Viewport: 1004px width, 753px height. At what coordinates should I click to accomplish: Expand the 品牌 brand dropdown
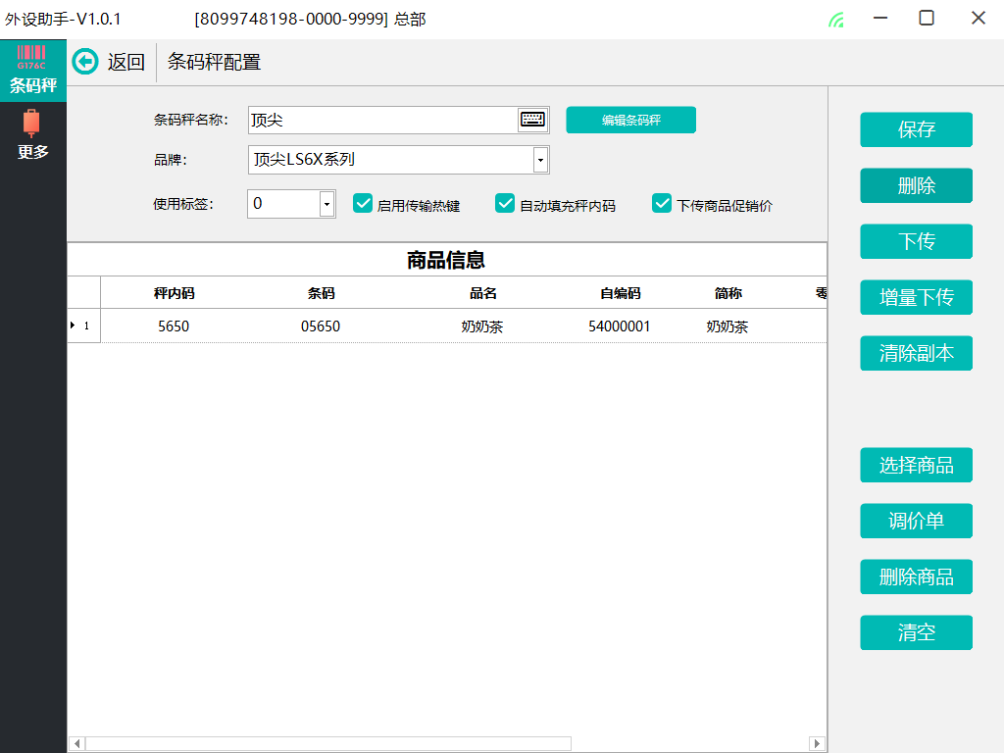tap(540, 160)
